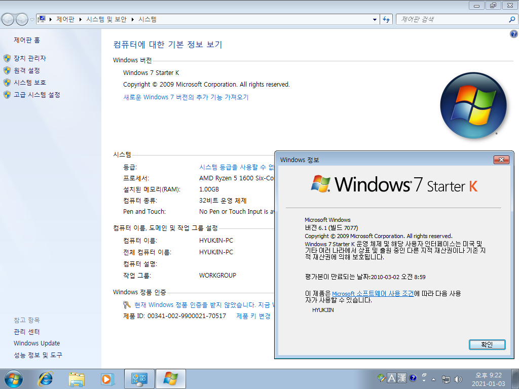This screenshot has height=389, width=519.
Task: Open 장치 관리자 link
Action: coord(30,58)
